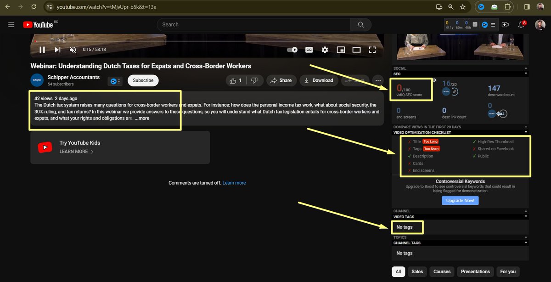Click the miniplayer icon in the video player
Viewport: 551px width, 282px height.
[341, 50]
